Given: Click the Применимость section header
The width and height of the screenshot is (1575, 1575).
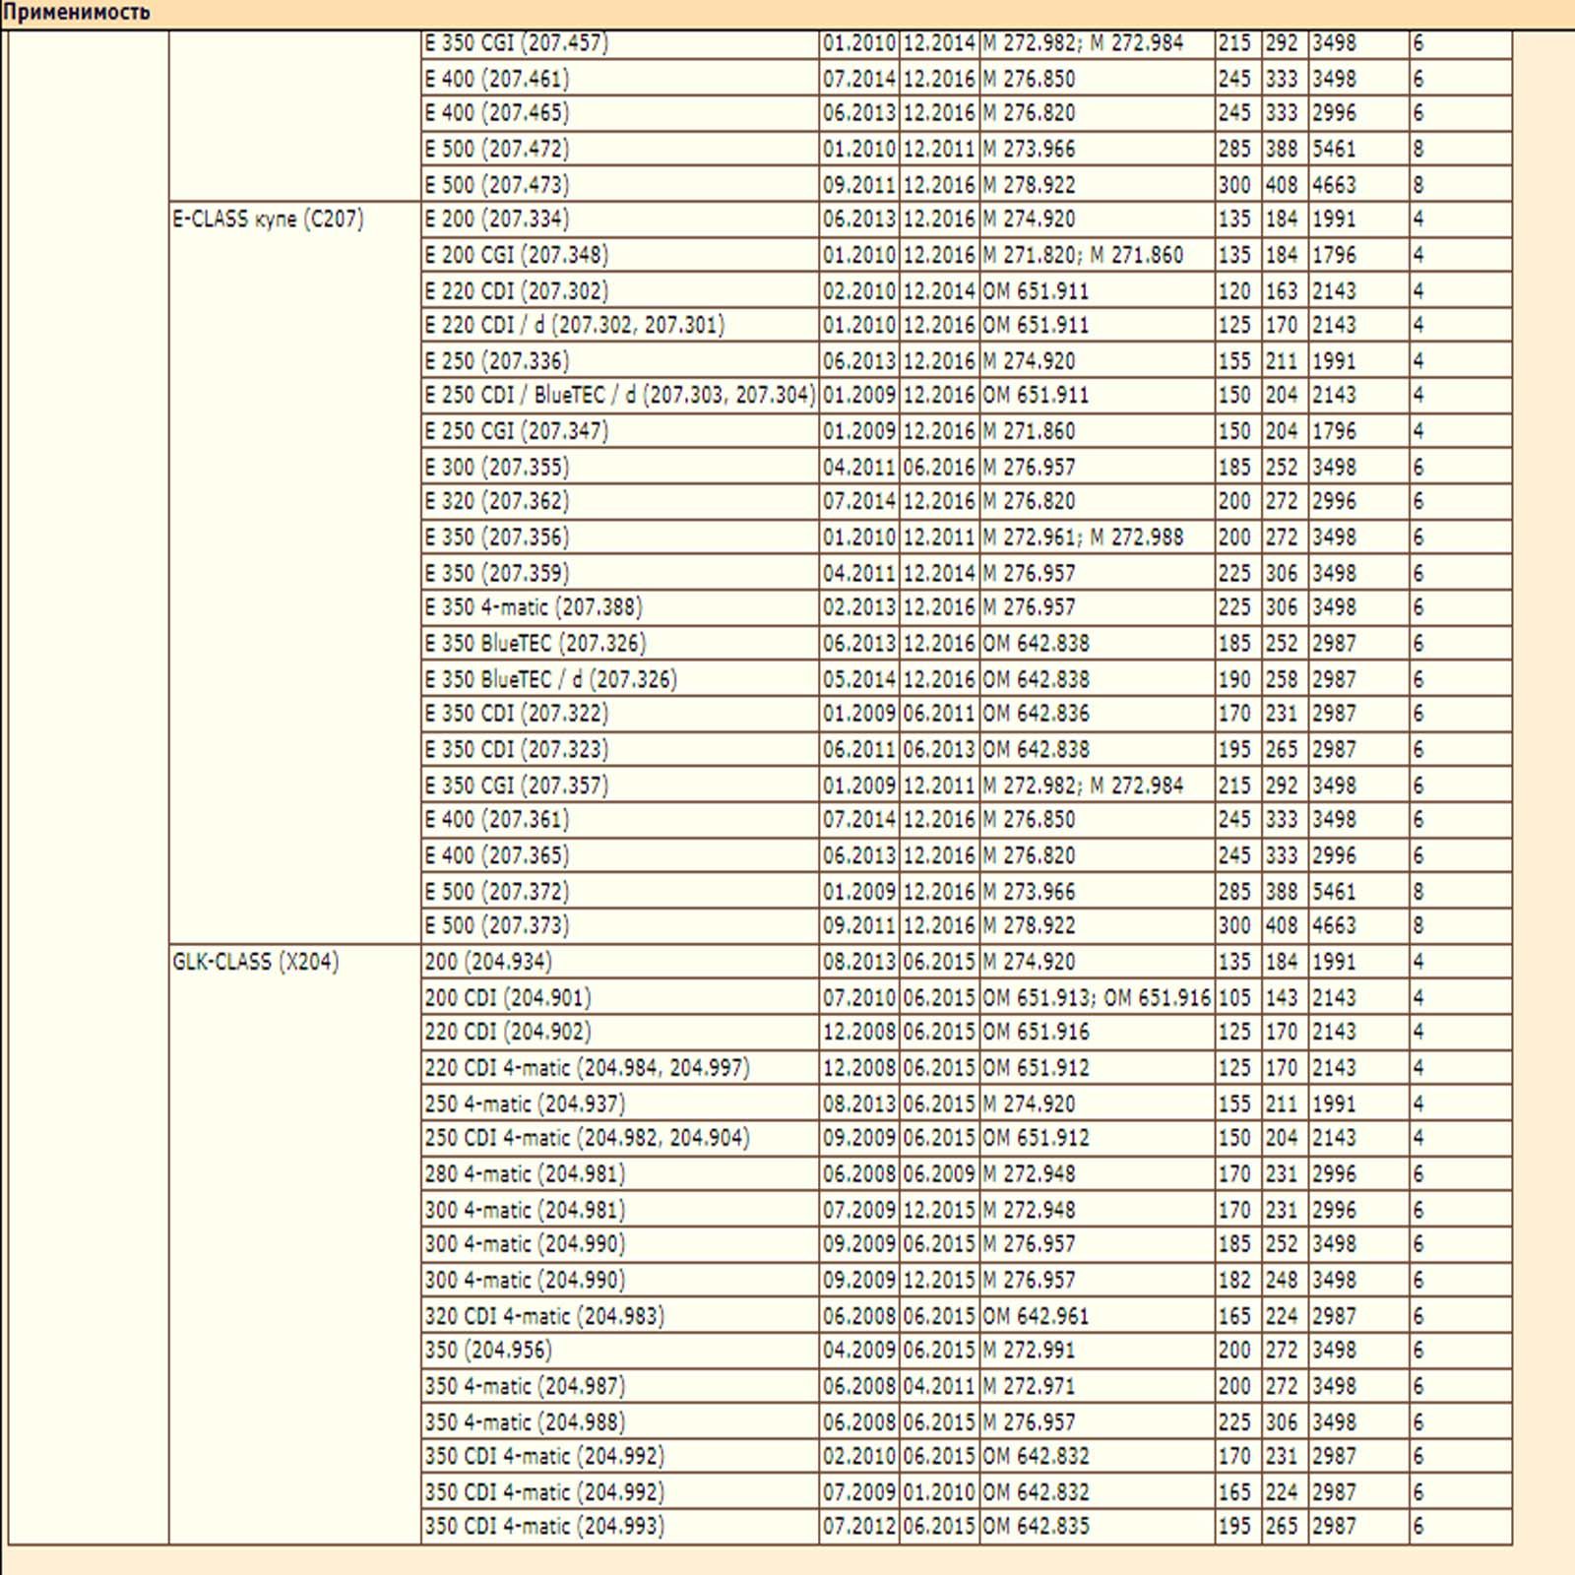Looking at the screenshot, I should tap(77, 13).
